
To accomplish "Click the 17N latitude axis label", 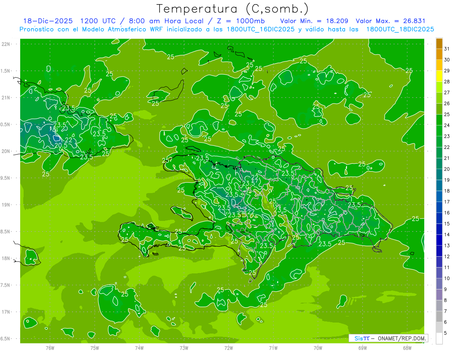I will point(6,312).
